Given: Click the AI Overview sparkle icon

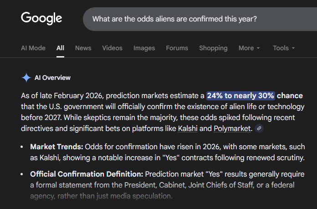Looking at the screenshot, I should click(26, 78).
